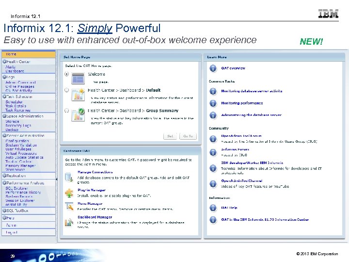Click info icon beside IBM developerWorks entry

click(x=213, y=168)
